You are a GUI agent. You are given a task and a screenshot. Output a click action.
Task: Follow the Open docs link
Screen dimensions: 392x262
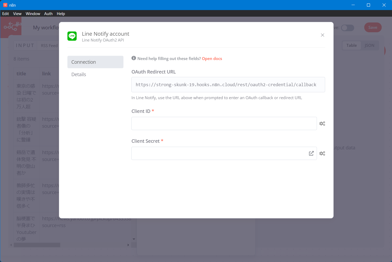pyautogui.click(x=212, y=59)
